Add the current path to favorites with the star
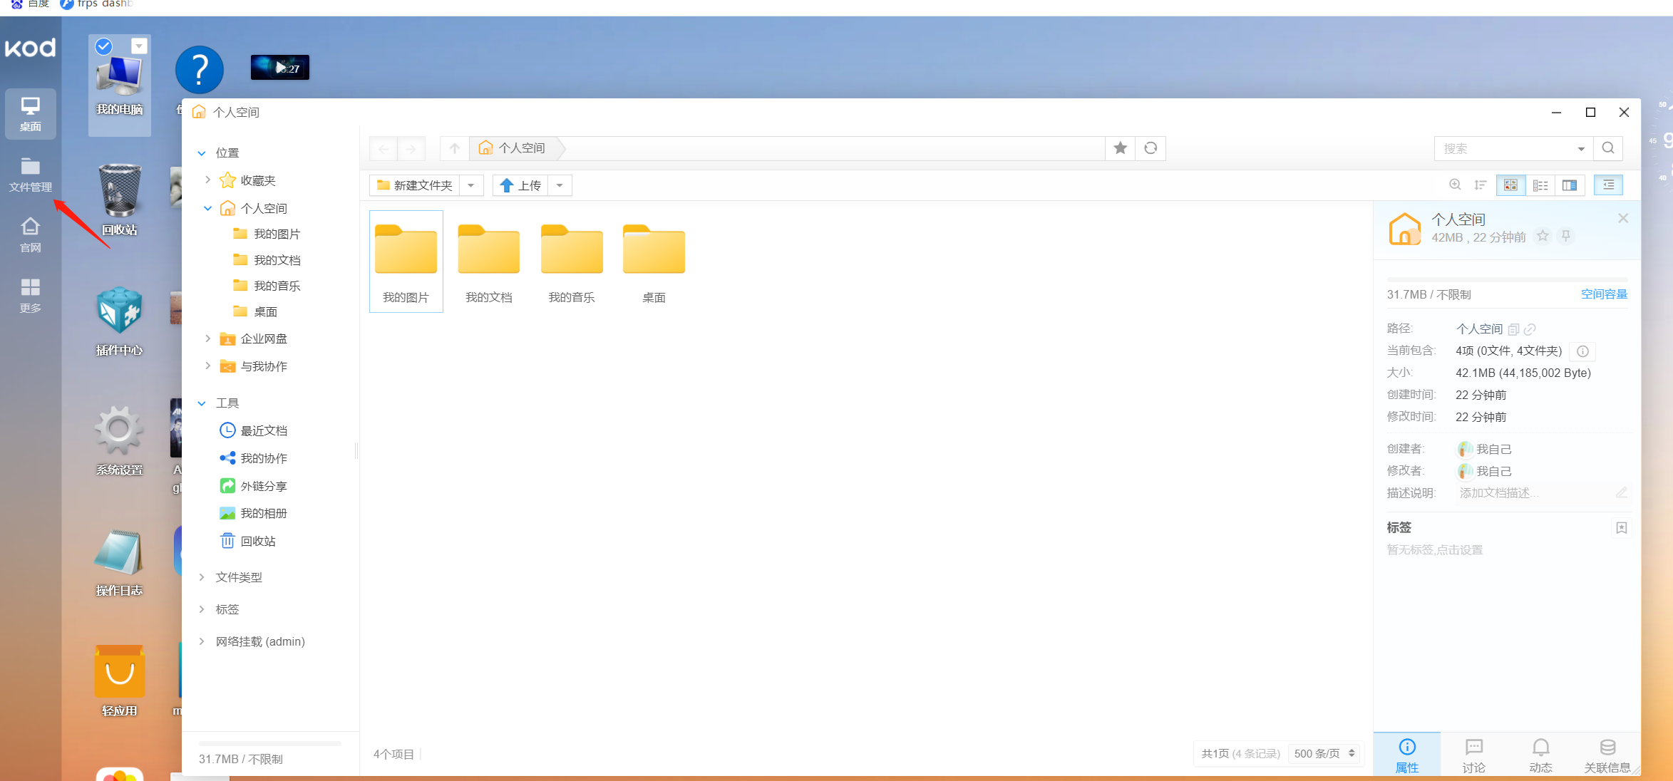1673x781 pixels. 1121,148
